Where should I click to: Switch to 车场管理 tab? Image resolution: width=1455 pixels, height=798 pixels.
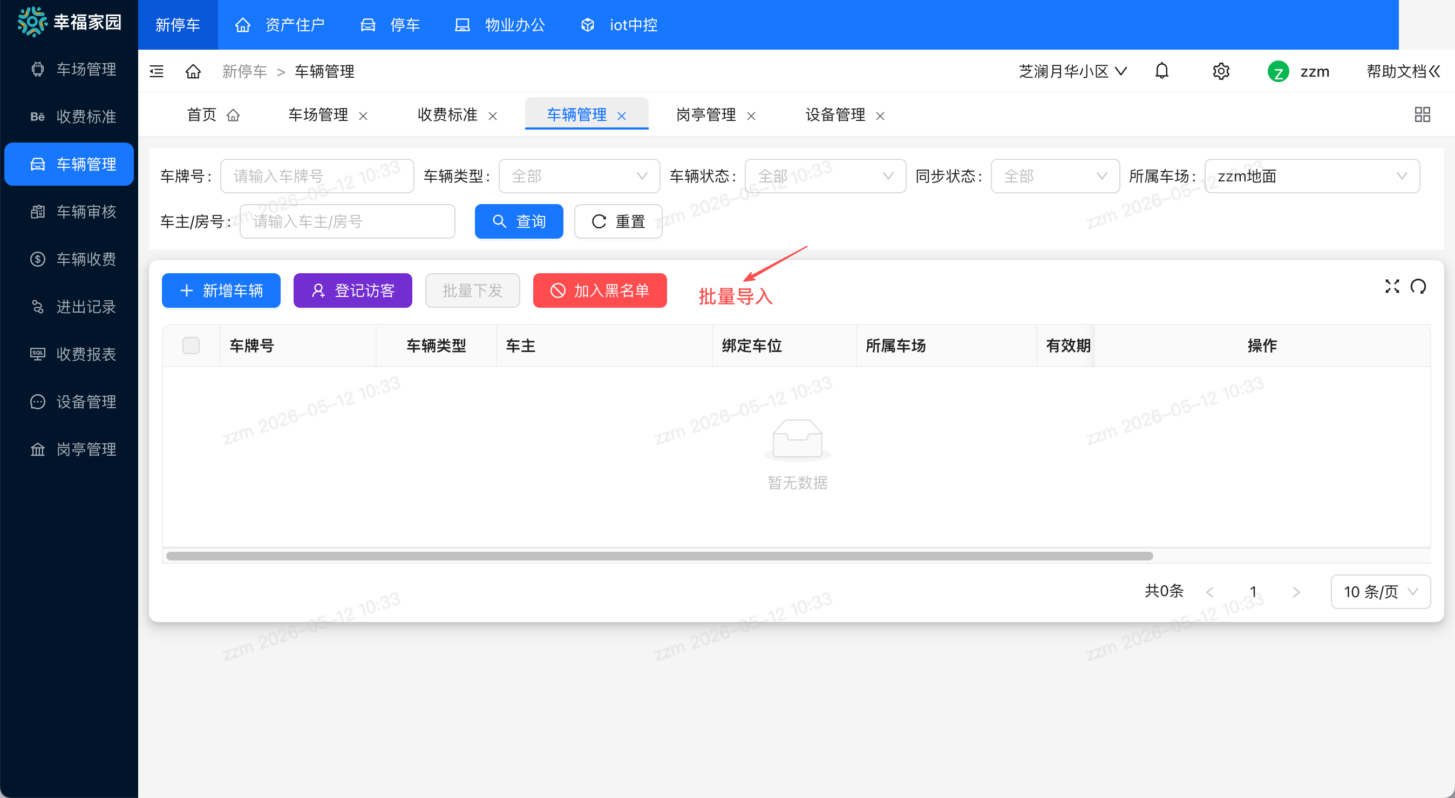tap(318, 114)
